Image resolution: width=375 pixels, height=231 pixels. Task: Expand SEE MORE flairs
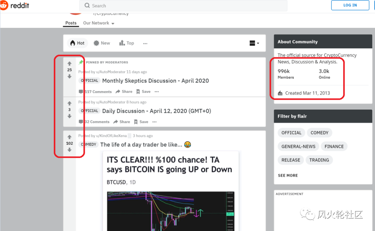288,175
